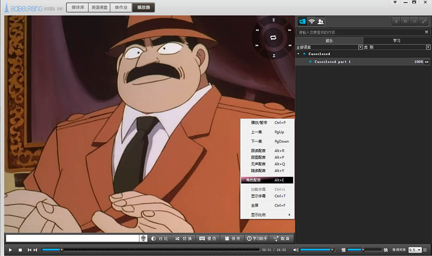Switch to the 学习 tab
This screenshot has height=256, width=432.
click(x=397, y=41)
